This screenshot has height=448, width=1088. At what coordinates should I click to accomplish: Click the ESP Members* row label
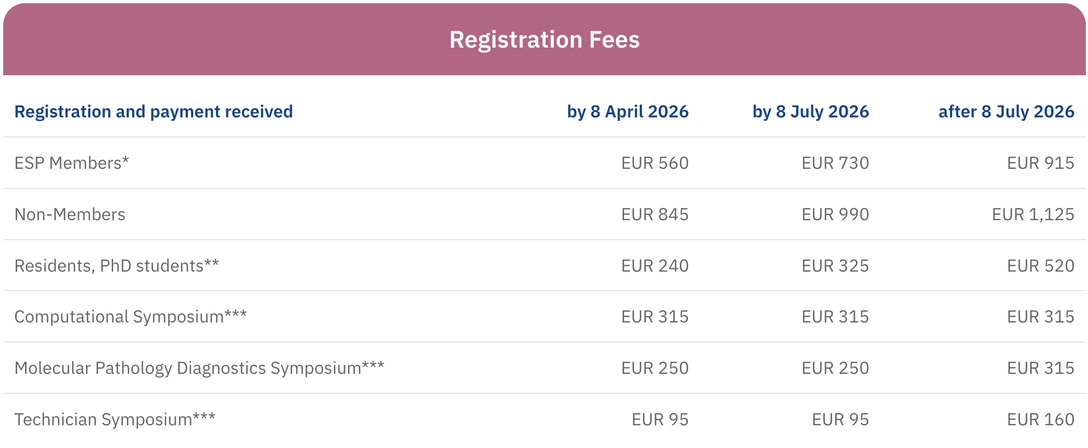[x=71, y=163]
